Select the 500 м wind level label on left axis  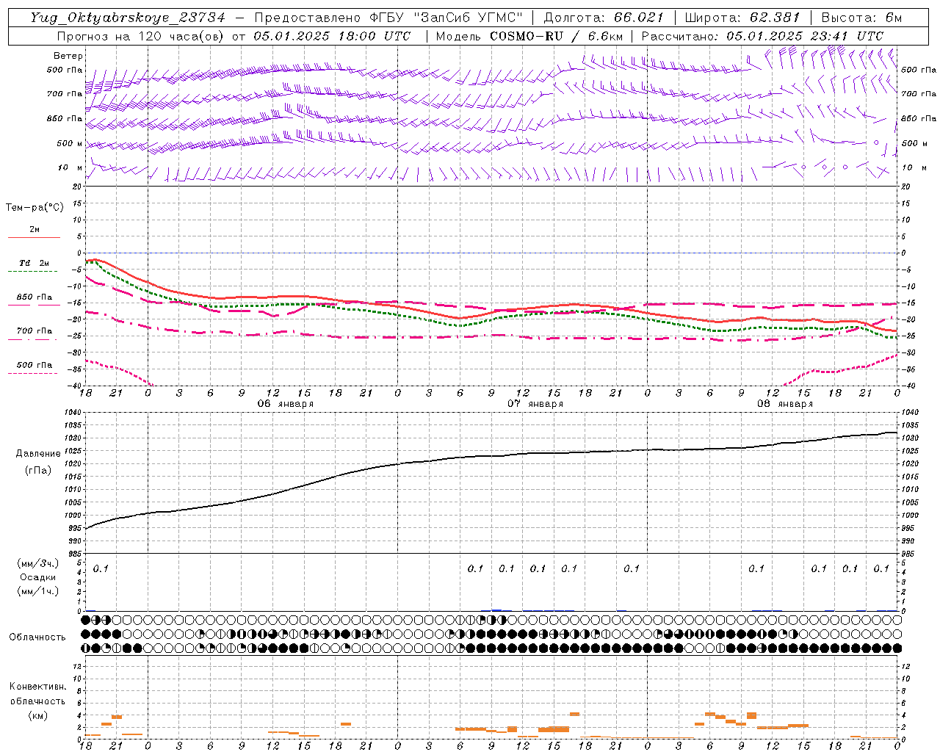[x=69, y=143]
